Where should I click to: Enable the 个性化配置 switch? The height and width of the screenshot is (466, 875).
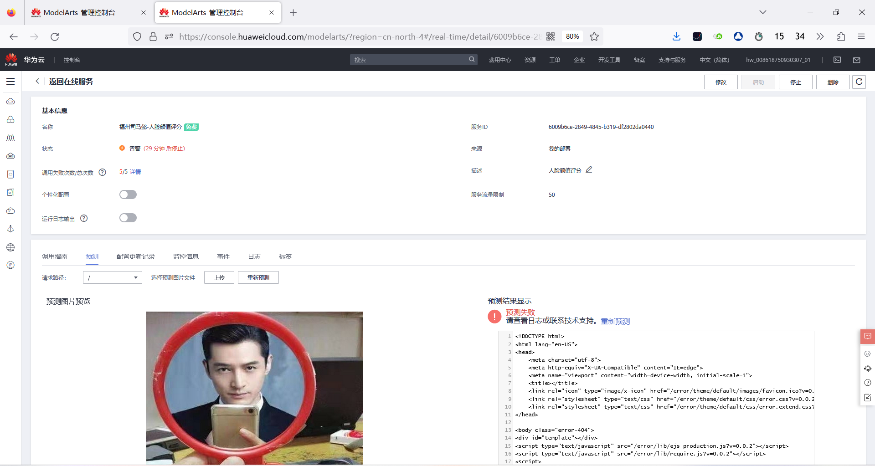[128, 195]
